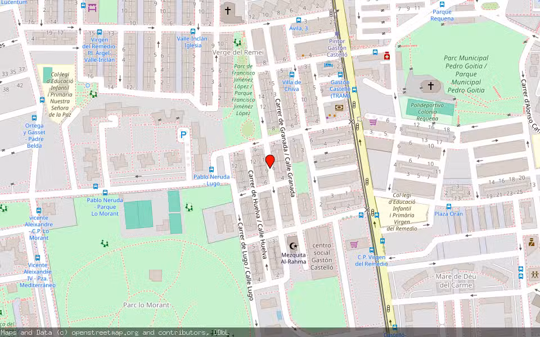This screenshot has height=337, width=540.
Task: Click the centro social Gastón Castelló label
Action: pos(322,256)
